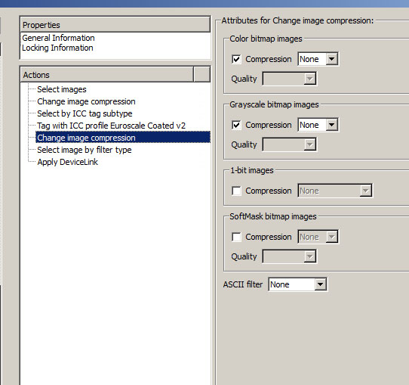Enable Compression checkbox for Color bitmap images
This screenshot has height=385, width=409.
point(236,59)
